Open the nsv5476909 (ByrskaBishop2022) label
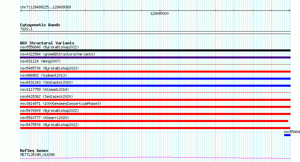This screenshot has height=162, width=300. [x=50, y=111]
